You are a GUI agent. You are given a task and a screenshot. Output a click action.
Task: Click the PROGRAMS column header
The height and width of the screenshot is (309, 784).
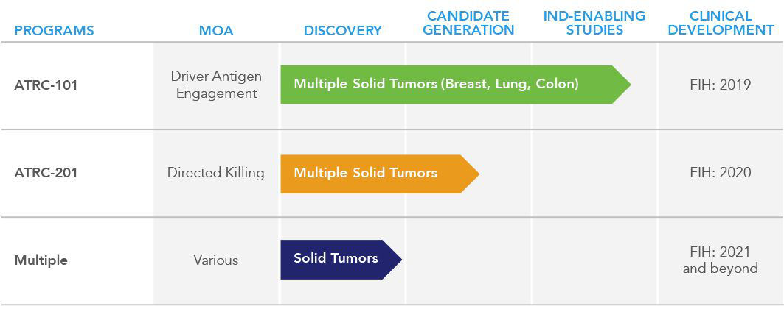click(54, 30)
